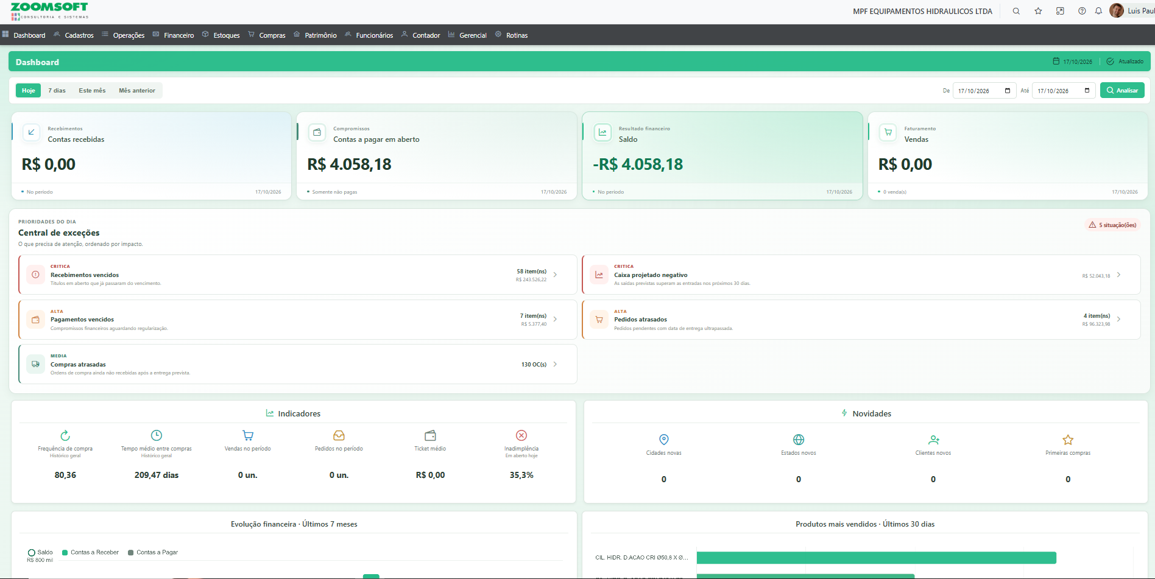This screenshot has height=579, width=1155.
Task: Click the Contas a pagar wallet icon
Action: 317,132
